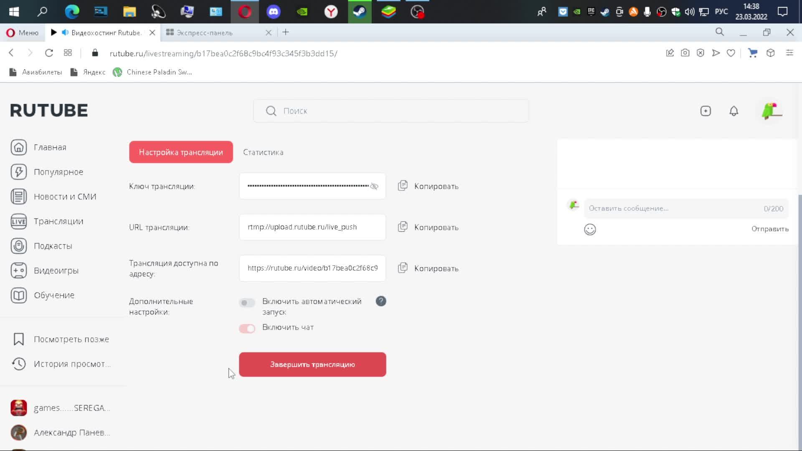
Task: Click the URL трансляции rtmp field
Action: pos(312,227)
